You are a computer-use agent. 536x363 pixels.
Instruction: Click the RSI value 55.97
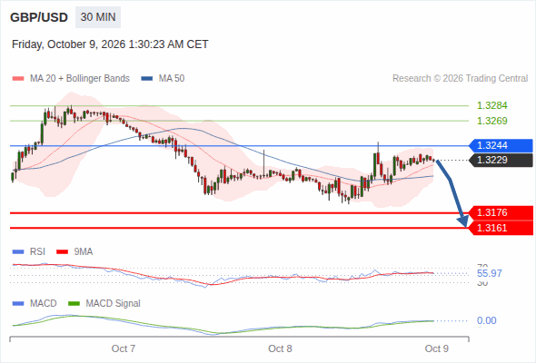click(489, 273)
